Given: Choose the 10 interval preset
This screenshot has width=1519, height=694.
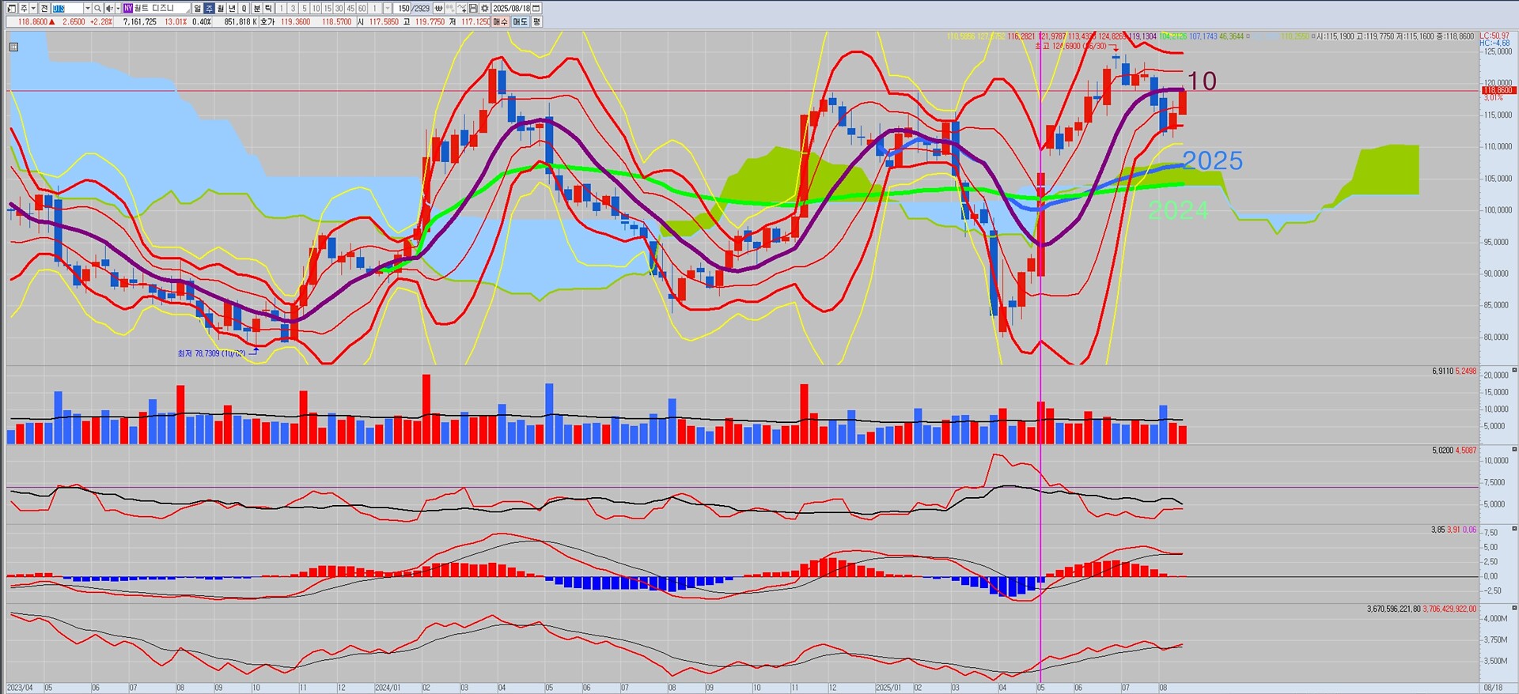Looking at the screenshot, I should click(316, 8).
